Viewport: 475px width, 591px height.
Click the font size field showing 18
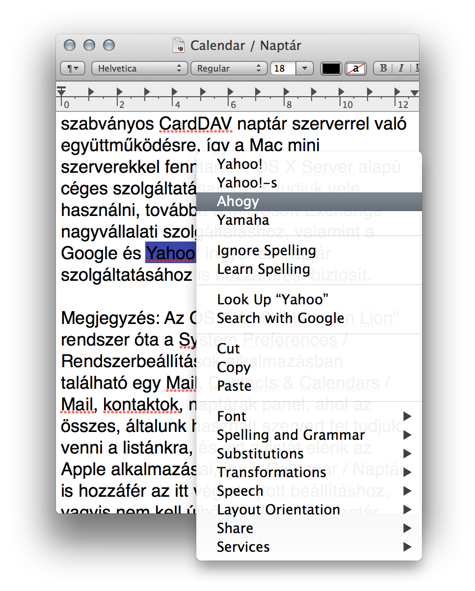(283, 68)
